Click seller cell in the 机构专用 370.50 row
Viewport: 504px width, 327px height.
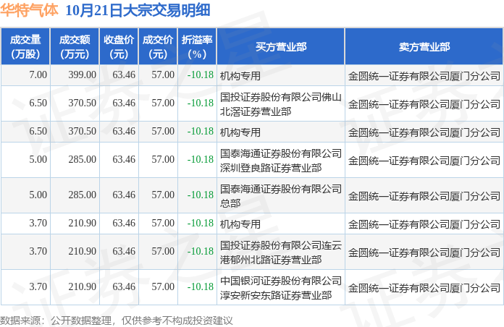pyautogui.click(x=424, y=132)
